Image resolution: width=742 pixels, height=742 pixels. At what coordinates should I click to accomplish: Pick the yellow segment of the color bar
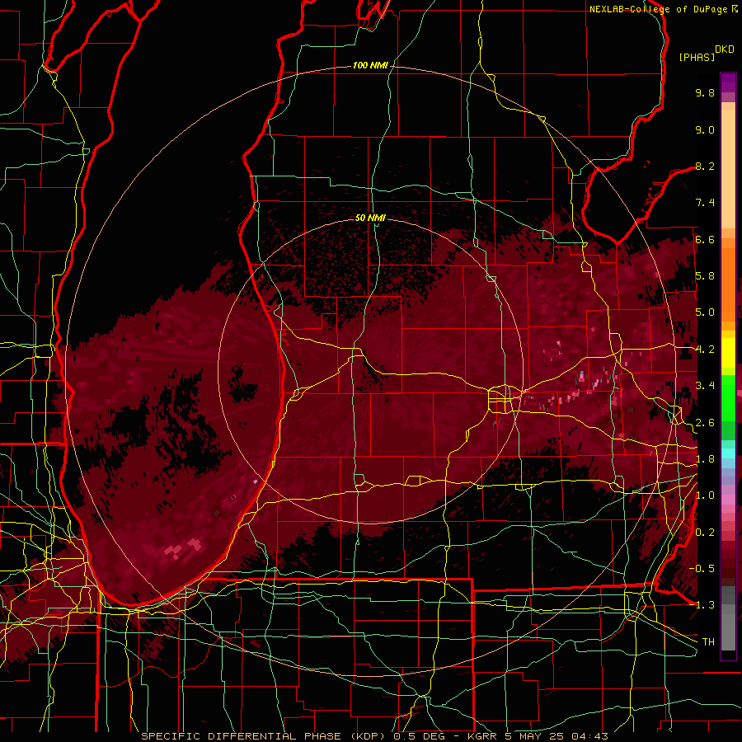pos(728,352)
